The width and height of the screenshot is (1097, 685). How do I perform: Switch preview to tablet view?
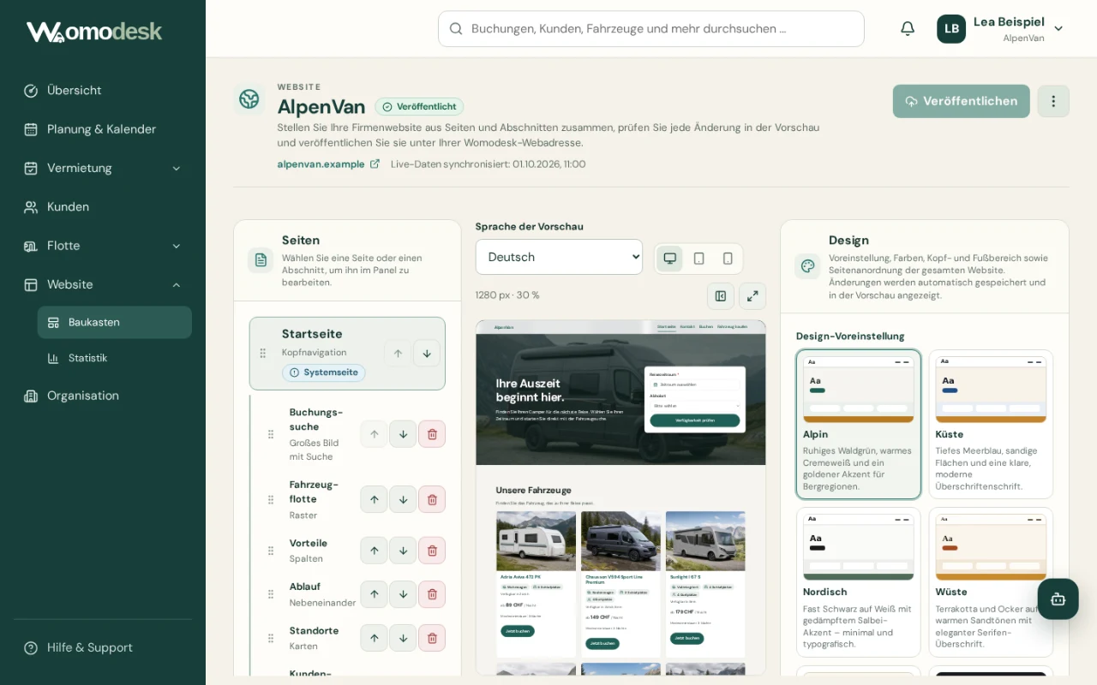(x=699, y=259)
